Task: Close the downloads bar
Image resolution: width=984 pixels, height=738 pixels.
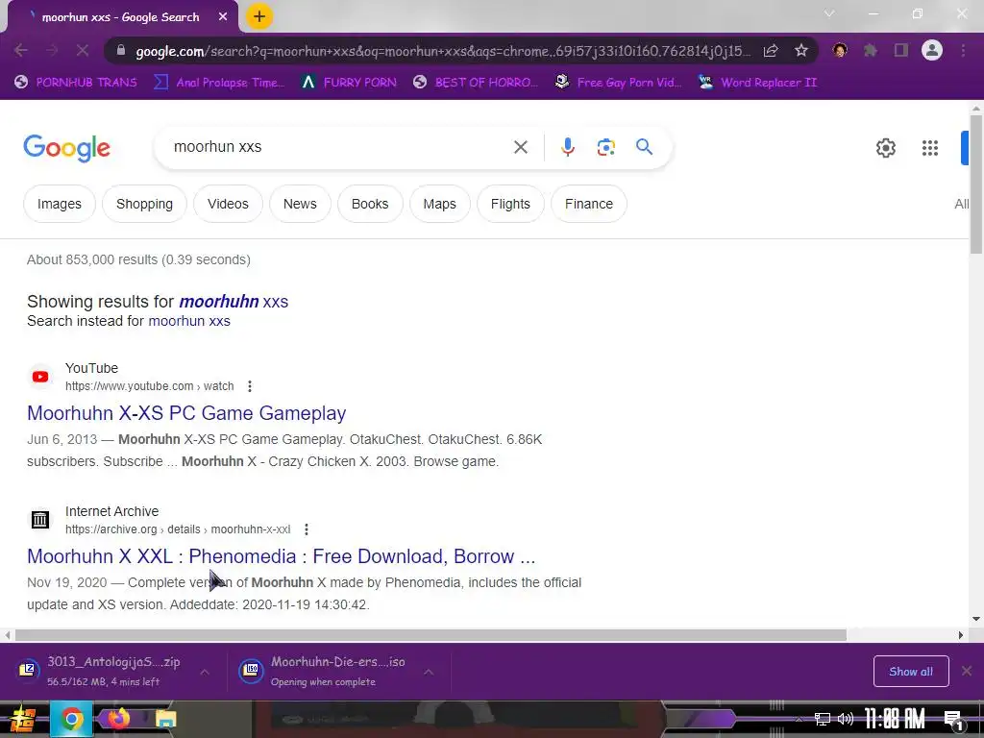Action: pos(967,672)
